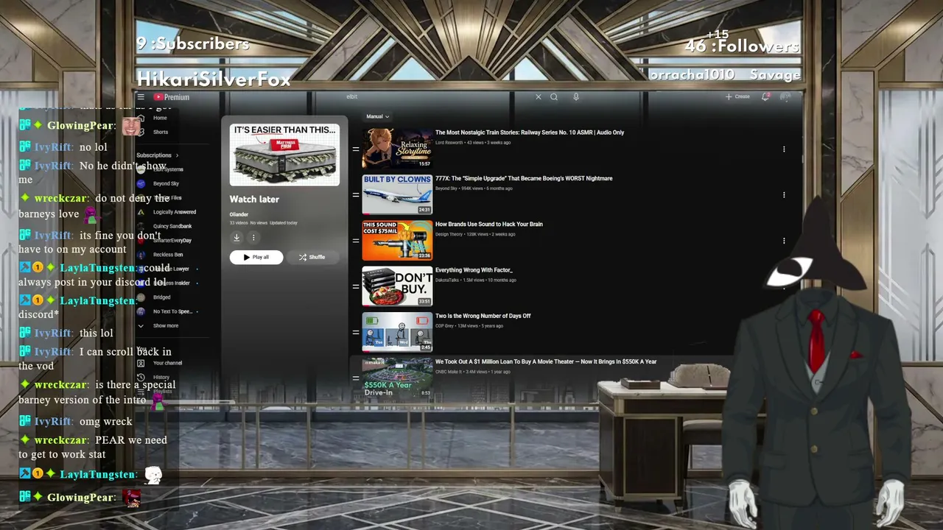Click the Oliander playlist owner name
943x530 pixels.
point(239,214)
